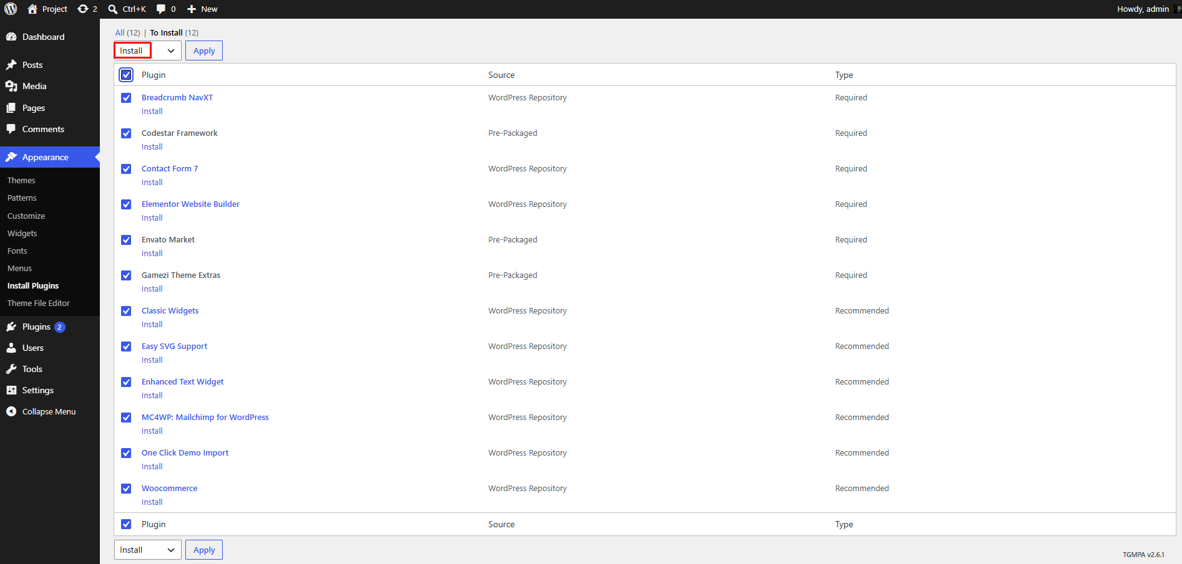Toggle select-all checkbox in table footer

tap(126, 524)
